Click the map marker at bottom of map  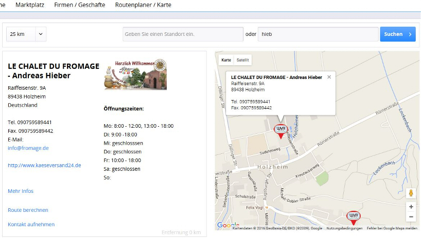click(x=353, y=217)
